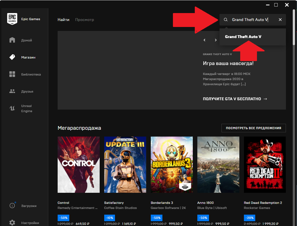The width and height of the screenshot is (297, 226).
Task: Minimize the Epic Games launcher window
Action: pos(268,5)
